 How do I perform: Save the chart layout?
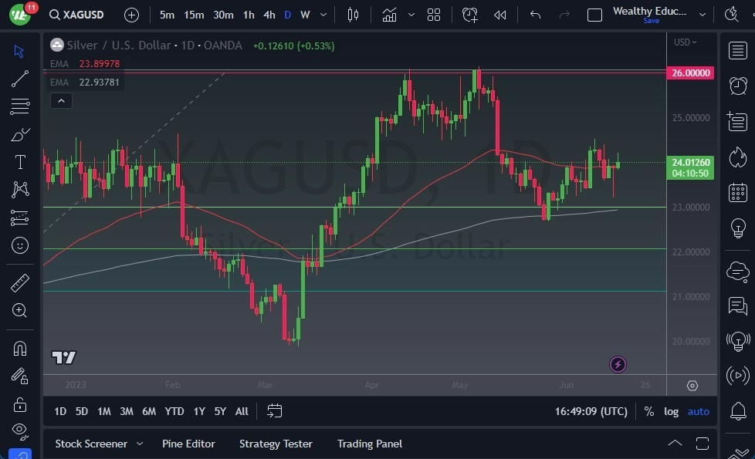[x=651, y=21]
